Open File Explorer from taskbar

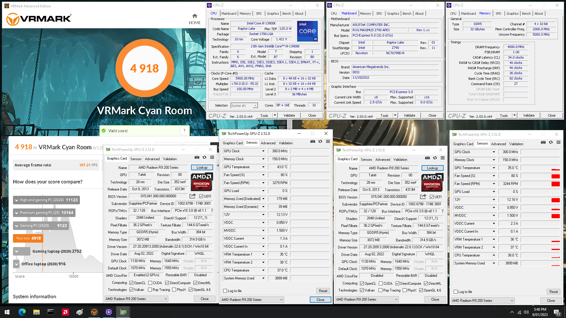36,312
